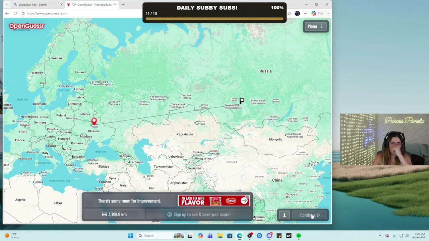This screenshot has height=241, width=429.
Task: Click the Afghanistan label on the map
Action: point(179,183)
